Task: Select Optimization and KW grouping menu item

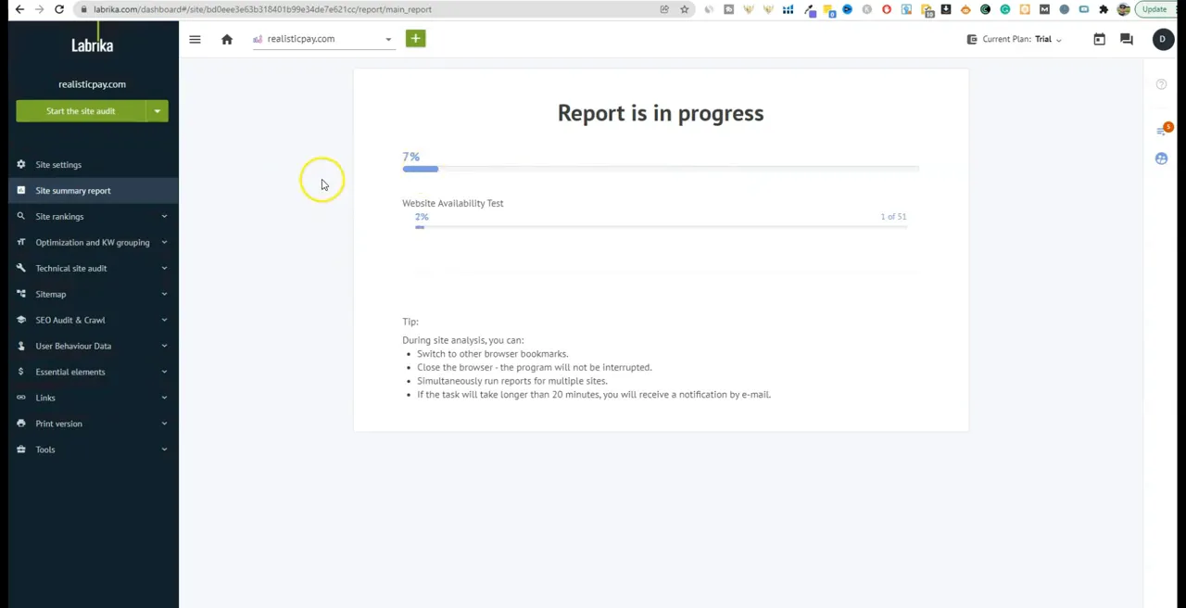Action: pos(93,242)
